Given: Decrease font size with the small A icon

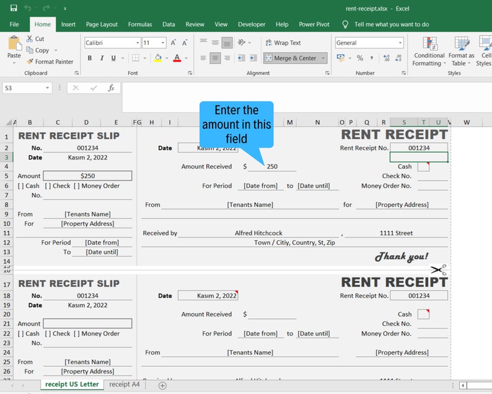Looking at the screenshot, I should [185, 43].
